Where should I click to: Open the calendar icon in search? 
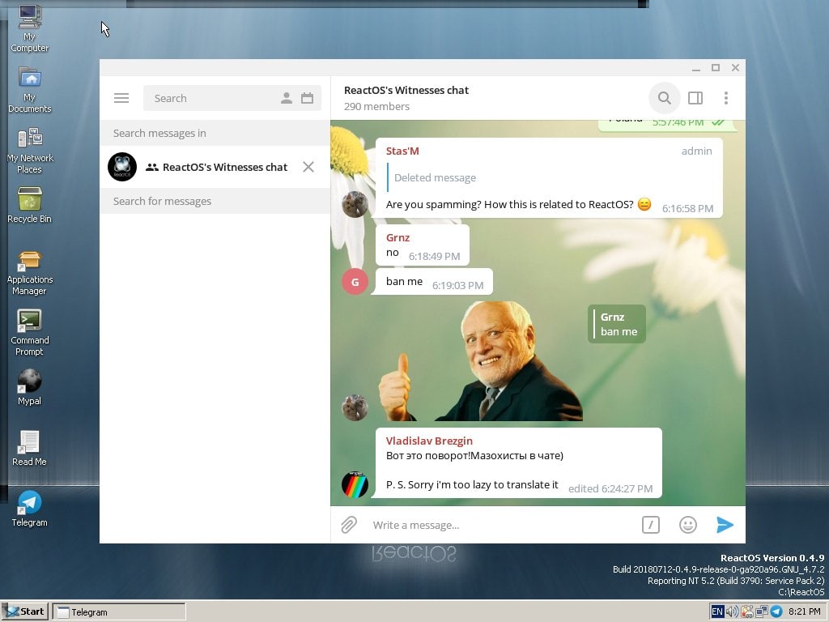pos(307,98)
